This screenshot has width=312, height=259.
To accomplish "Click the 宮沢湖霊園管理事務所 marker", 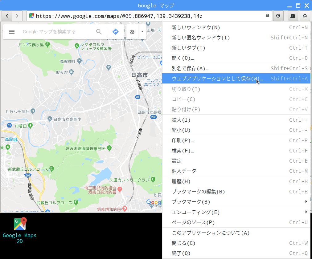I will point(109,148).
